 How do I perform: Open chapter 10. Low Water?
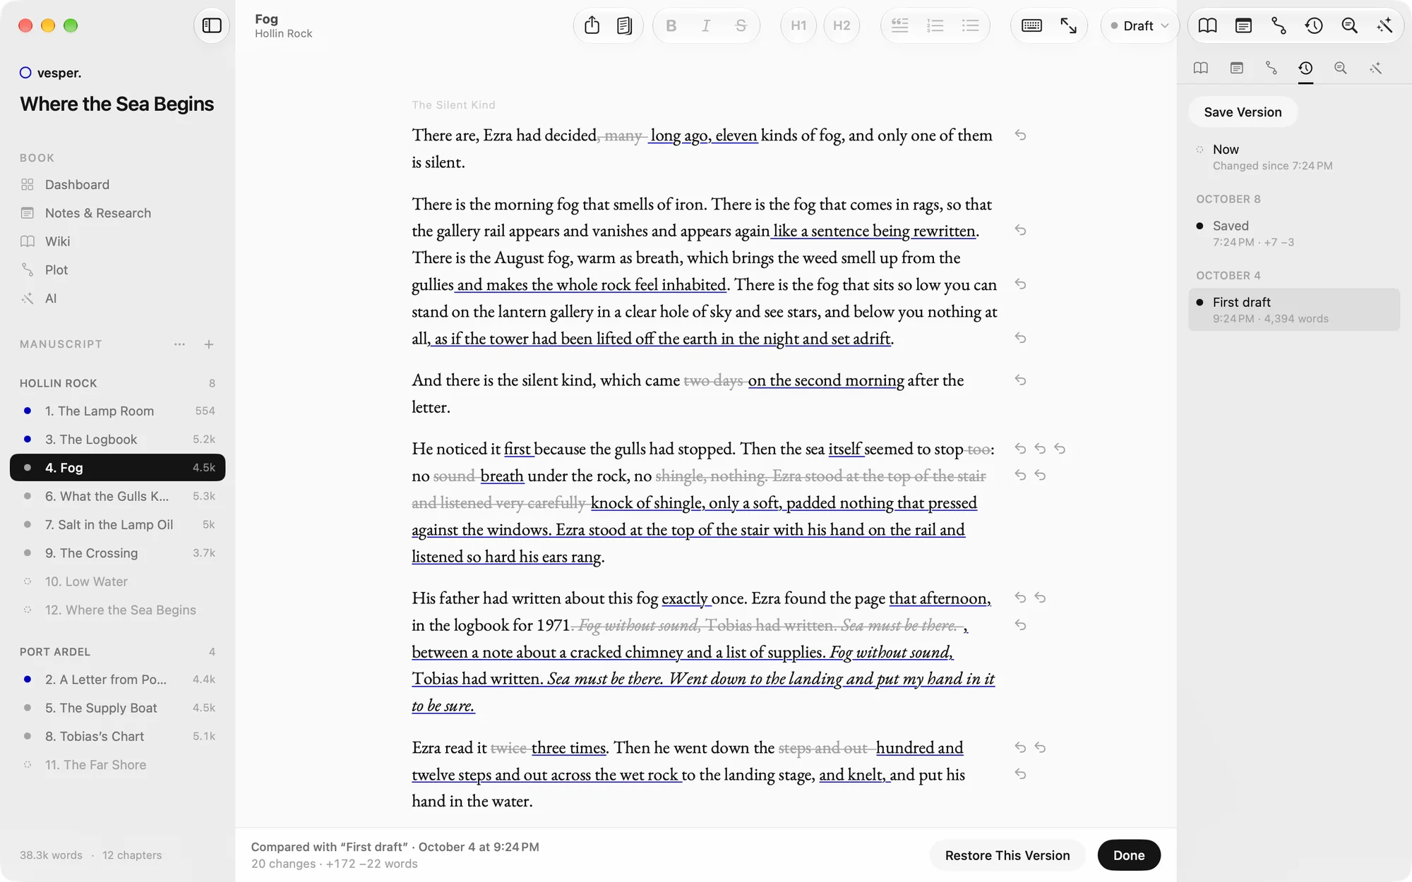117,581
